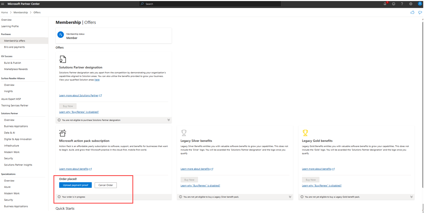The width and height of the screenshot is (424, 213).
Task: Open the smiley feedback icon
Action: pyautogui.click(x=394, y=4)
